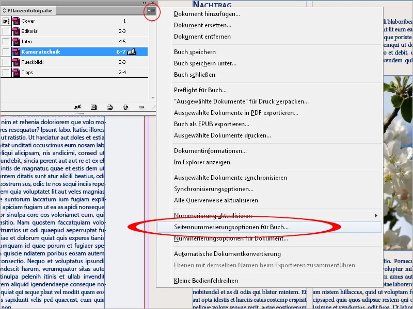Screen dimensions: 413x309
Task: Choose Kleine Bedienfeldreihen menu entry
Action: click(206, 281)
